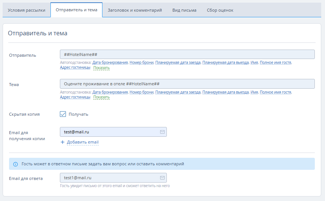The height and width of the screenshot is (201, 325).
Task: Go to the Сбор оценок tab
Action: coord(220,10)
